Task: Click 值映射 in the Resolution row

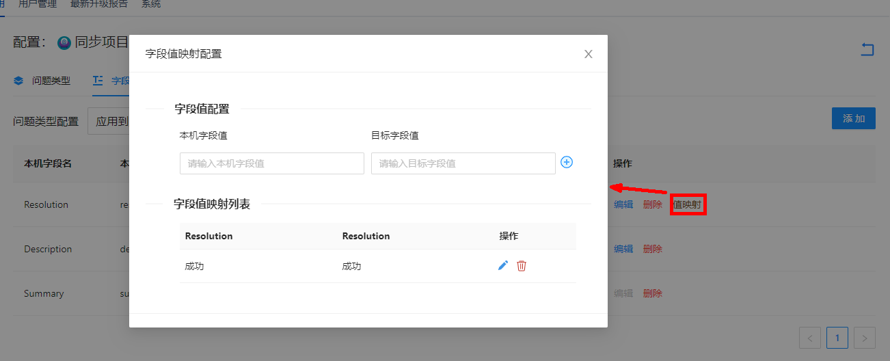Action: coord(688,204)
